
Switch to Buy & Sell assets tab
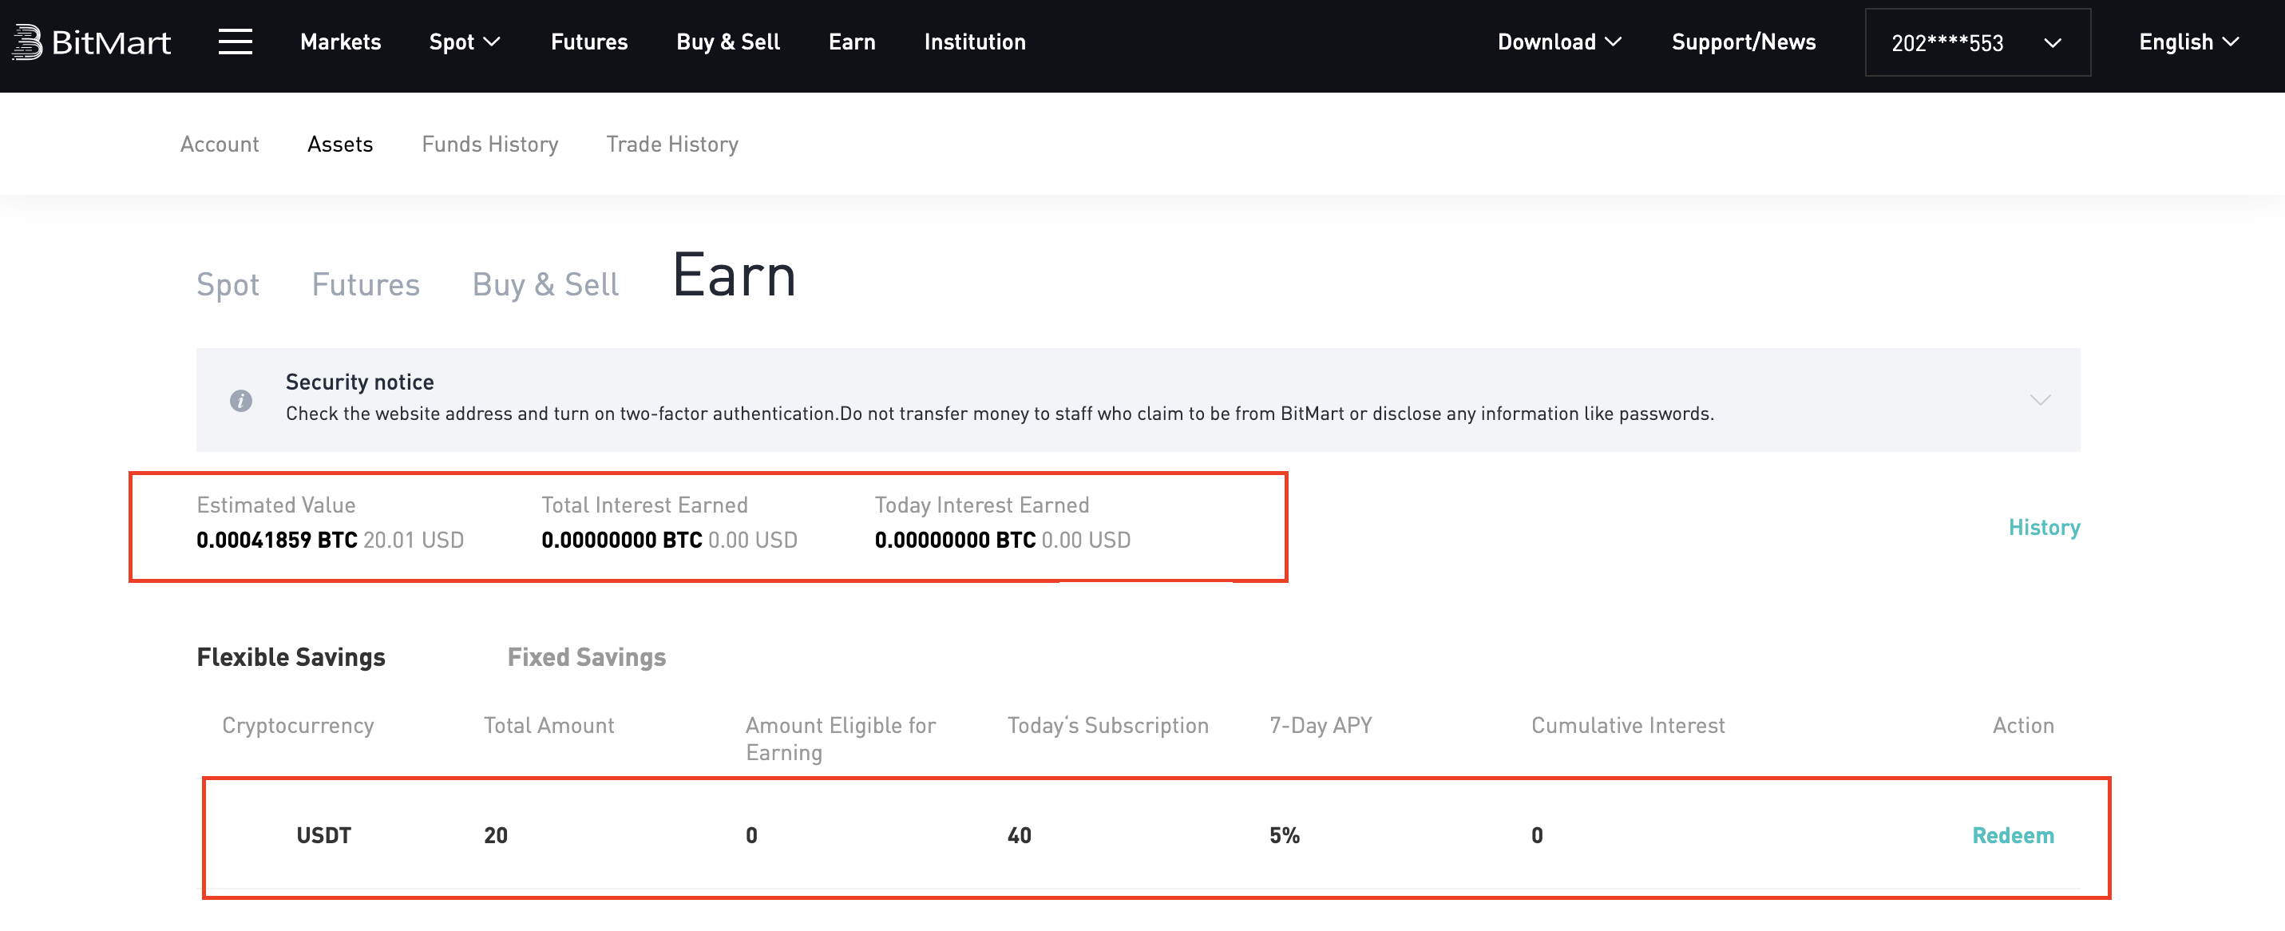coord(545,285)
